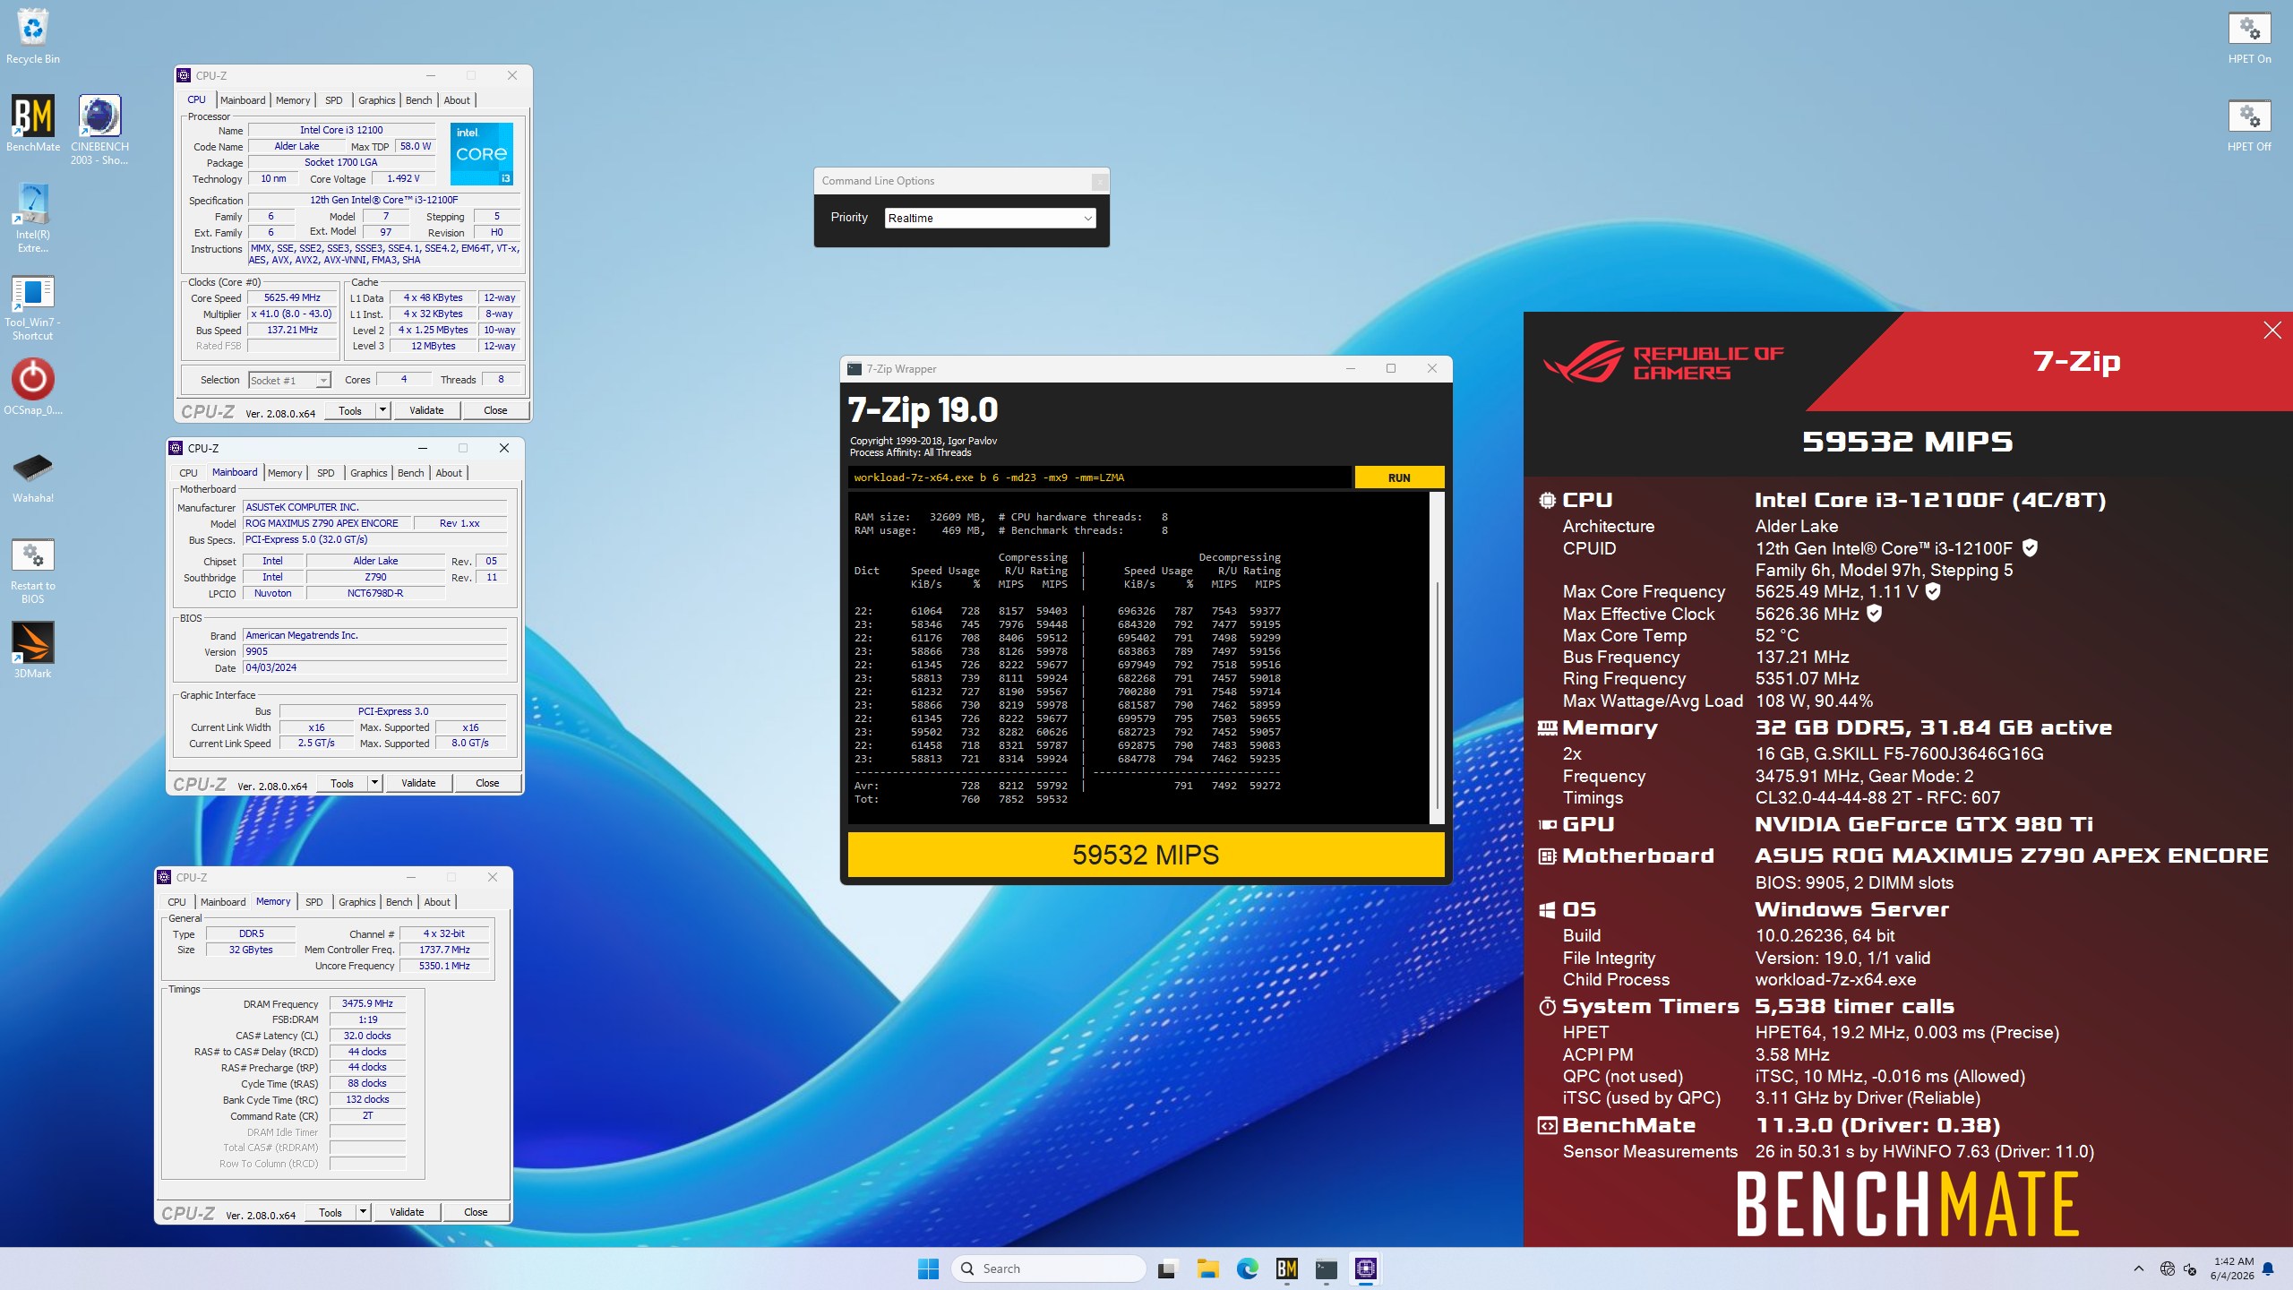This screenshot has height=1290, width=2293.
Task: Open the Bench tab in the top CPU-Z window
Action: (x=418, y=100)
